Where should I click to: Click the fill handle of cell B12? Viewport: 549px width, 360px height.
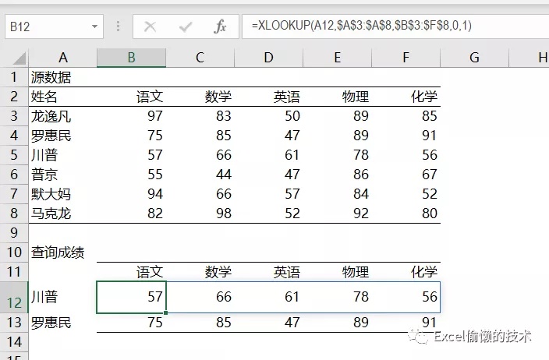(165, 312)
